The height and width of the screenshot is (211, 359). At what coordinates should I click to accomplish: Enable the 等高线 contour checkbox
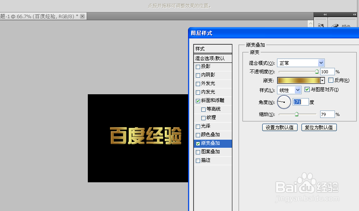click(x=203, y=109)
